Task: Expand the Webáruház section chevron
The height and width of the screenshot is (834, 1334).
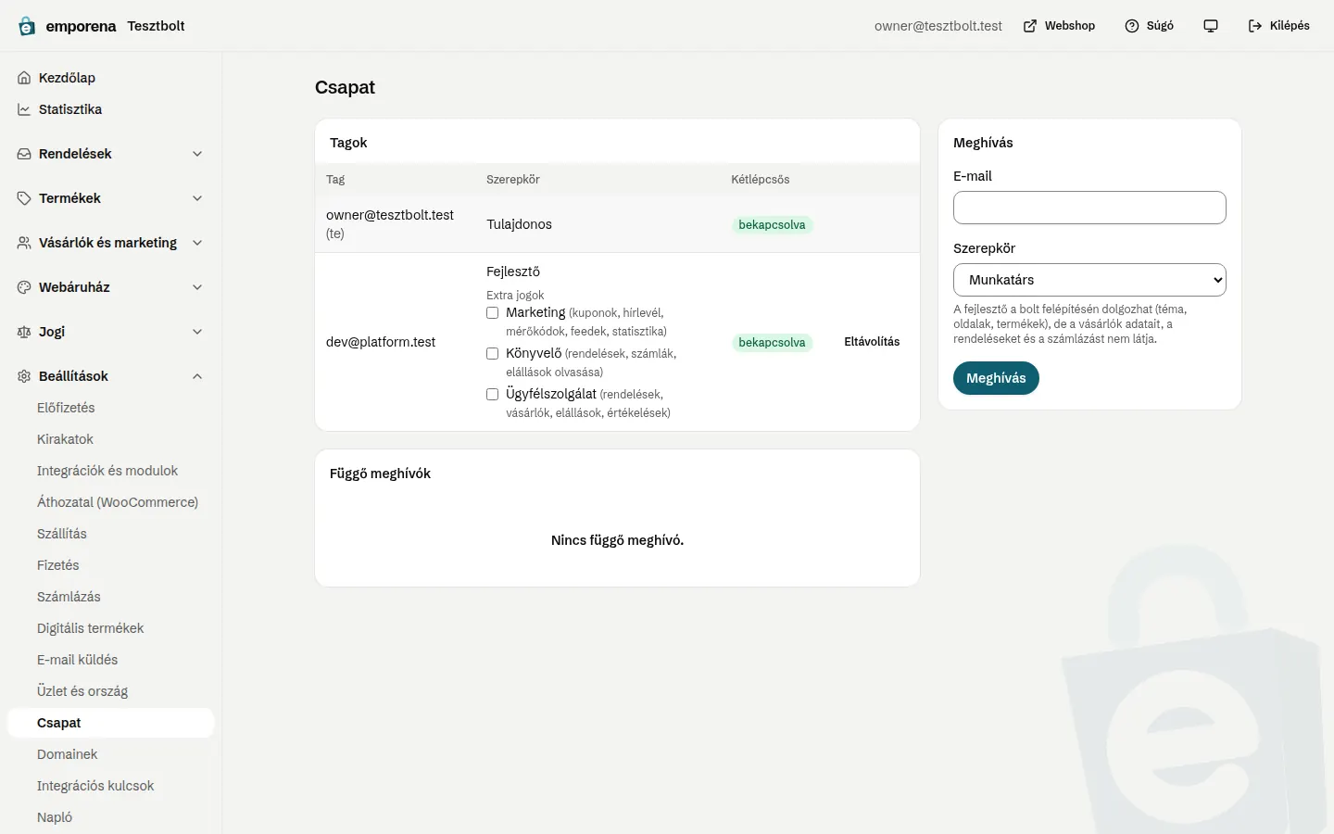Action: [197, 287]
